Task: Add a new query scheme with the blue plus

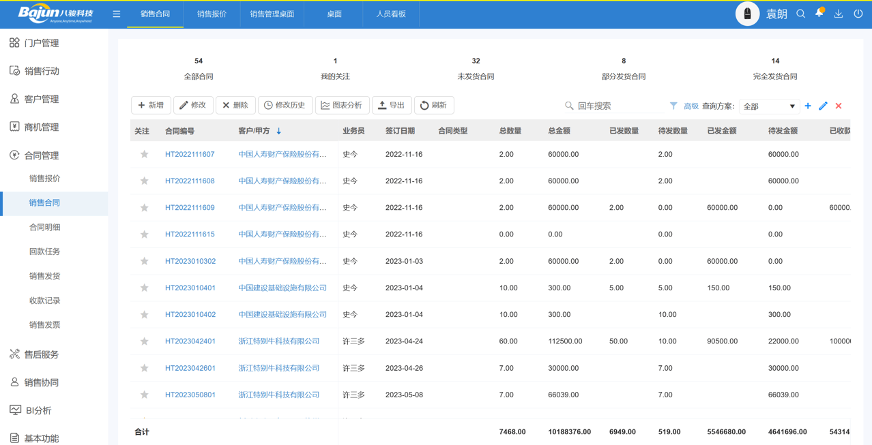Action: pyautogui.click(x=808, y=106)
